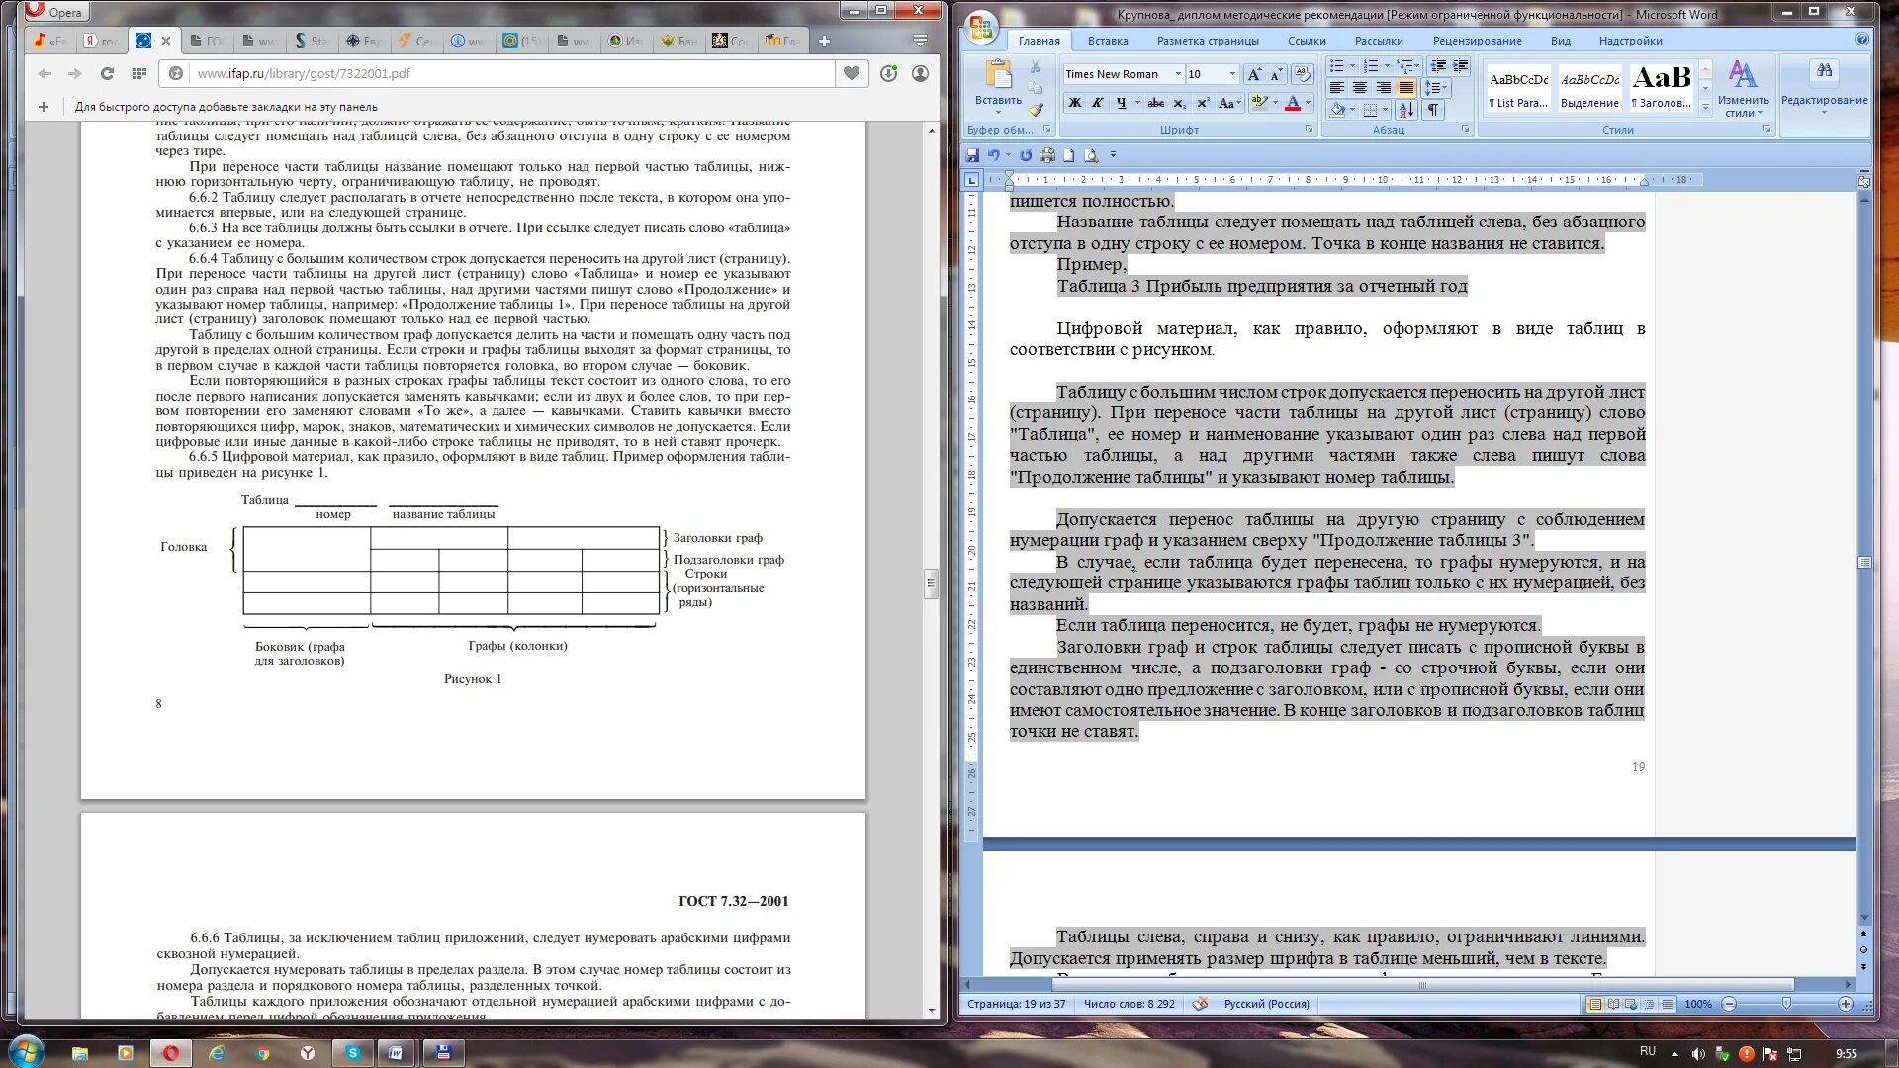Switch to Full Screen Reading view in status bar
1899x1068 pixels.
coord(1613,1004)
